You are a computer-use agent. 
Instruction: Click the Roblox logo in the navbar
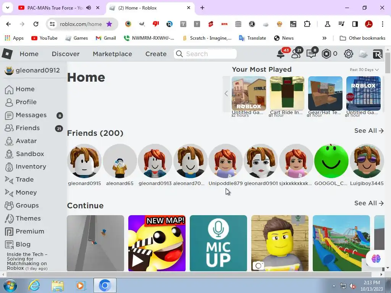7,53
